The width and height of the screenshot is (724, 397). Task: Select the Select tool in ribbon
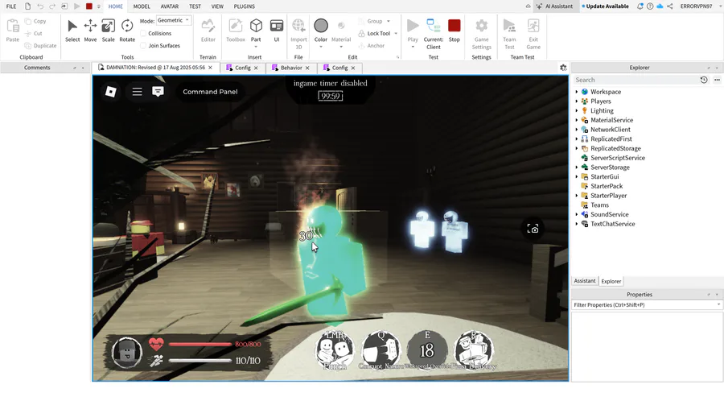point(72,31)
